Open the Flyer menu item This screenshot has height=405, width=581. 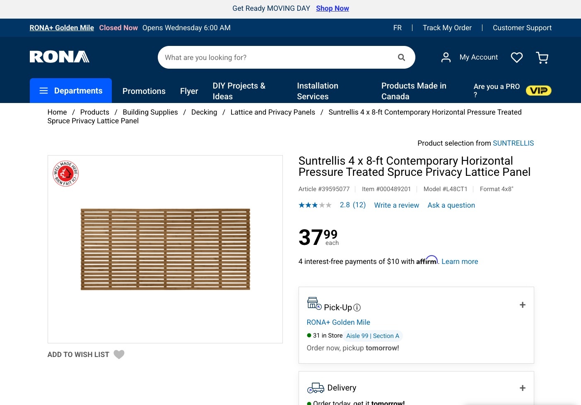pyautogui.click(x=189, y=91)
